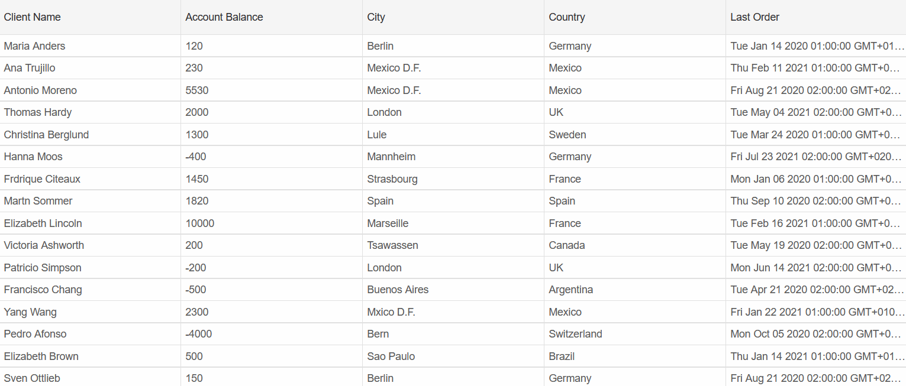This screenshot has height=386, width=906.
Task: Sort by the Client Name column header
Action: (33, 17)
